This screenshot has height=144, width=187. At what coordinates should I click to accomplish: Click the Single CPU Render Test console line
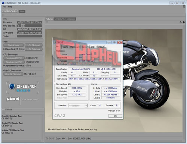click(12, 123)
